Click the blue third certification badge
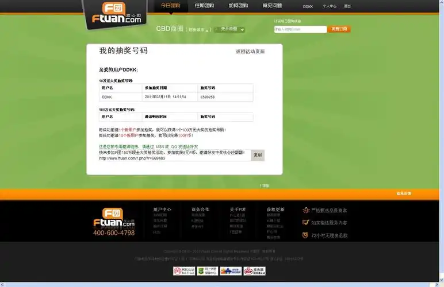This screenshot has height=287, width=444. pos(231,271)
